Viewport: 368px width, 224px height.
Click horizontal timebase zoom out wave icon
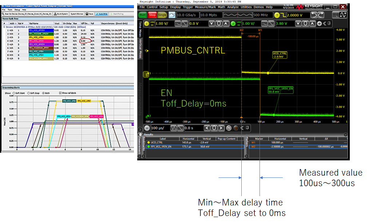coord(173,128)
